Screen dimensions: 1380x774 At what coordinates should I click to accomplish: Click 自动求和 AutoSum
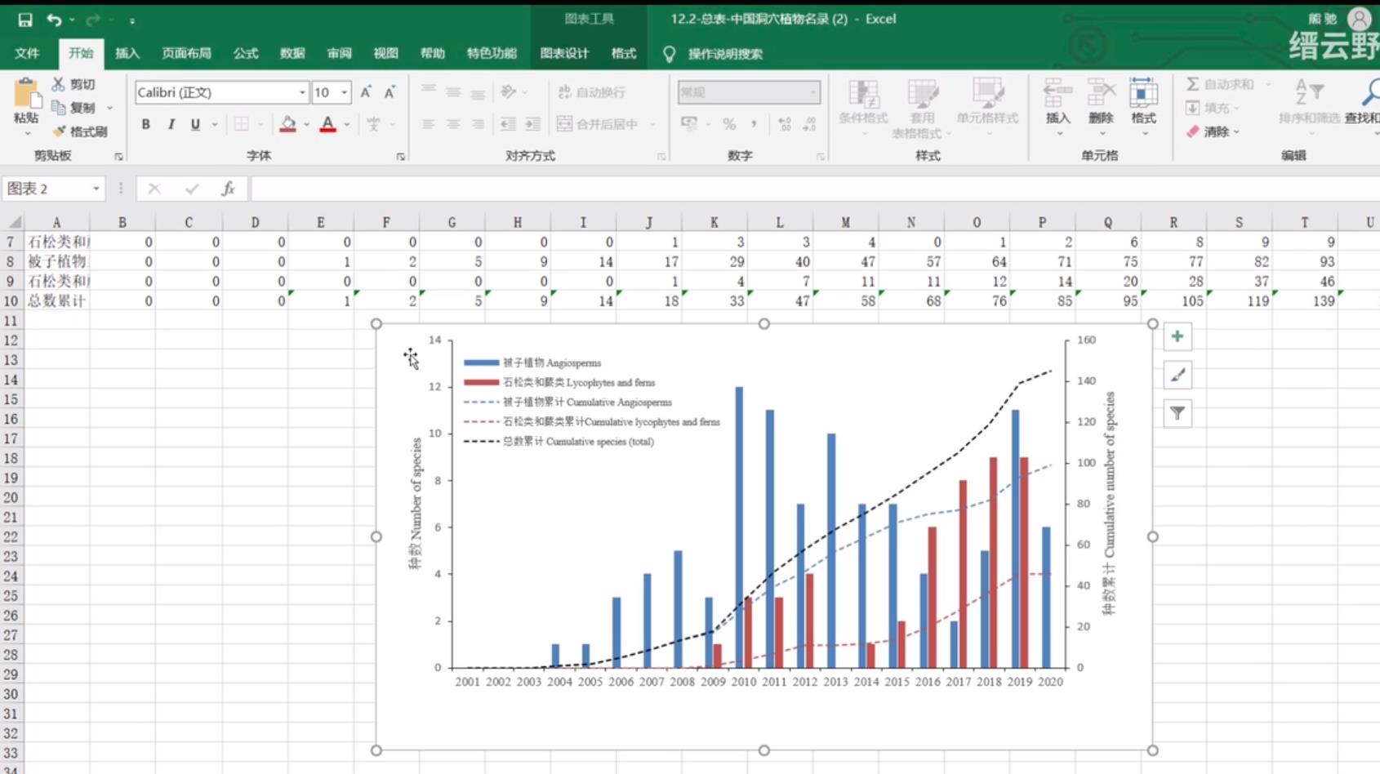coord(1221,84)
